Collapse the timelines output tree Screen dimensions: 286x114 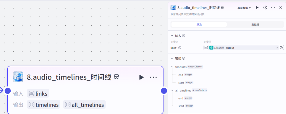172,67
